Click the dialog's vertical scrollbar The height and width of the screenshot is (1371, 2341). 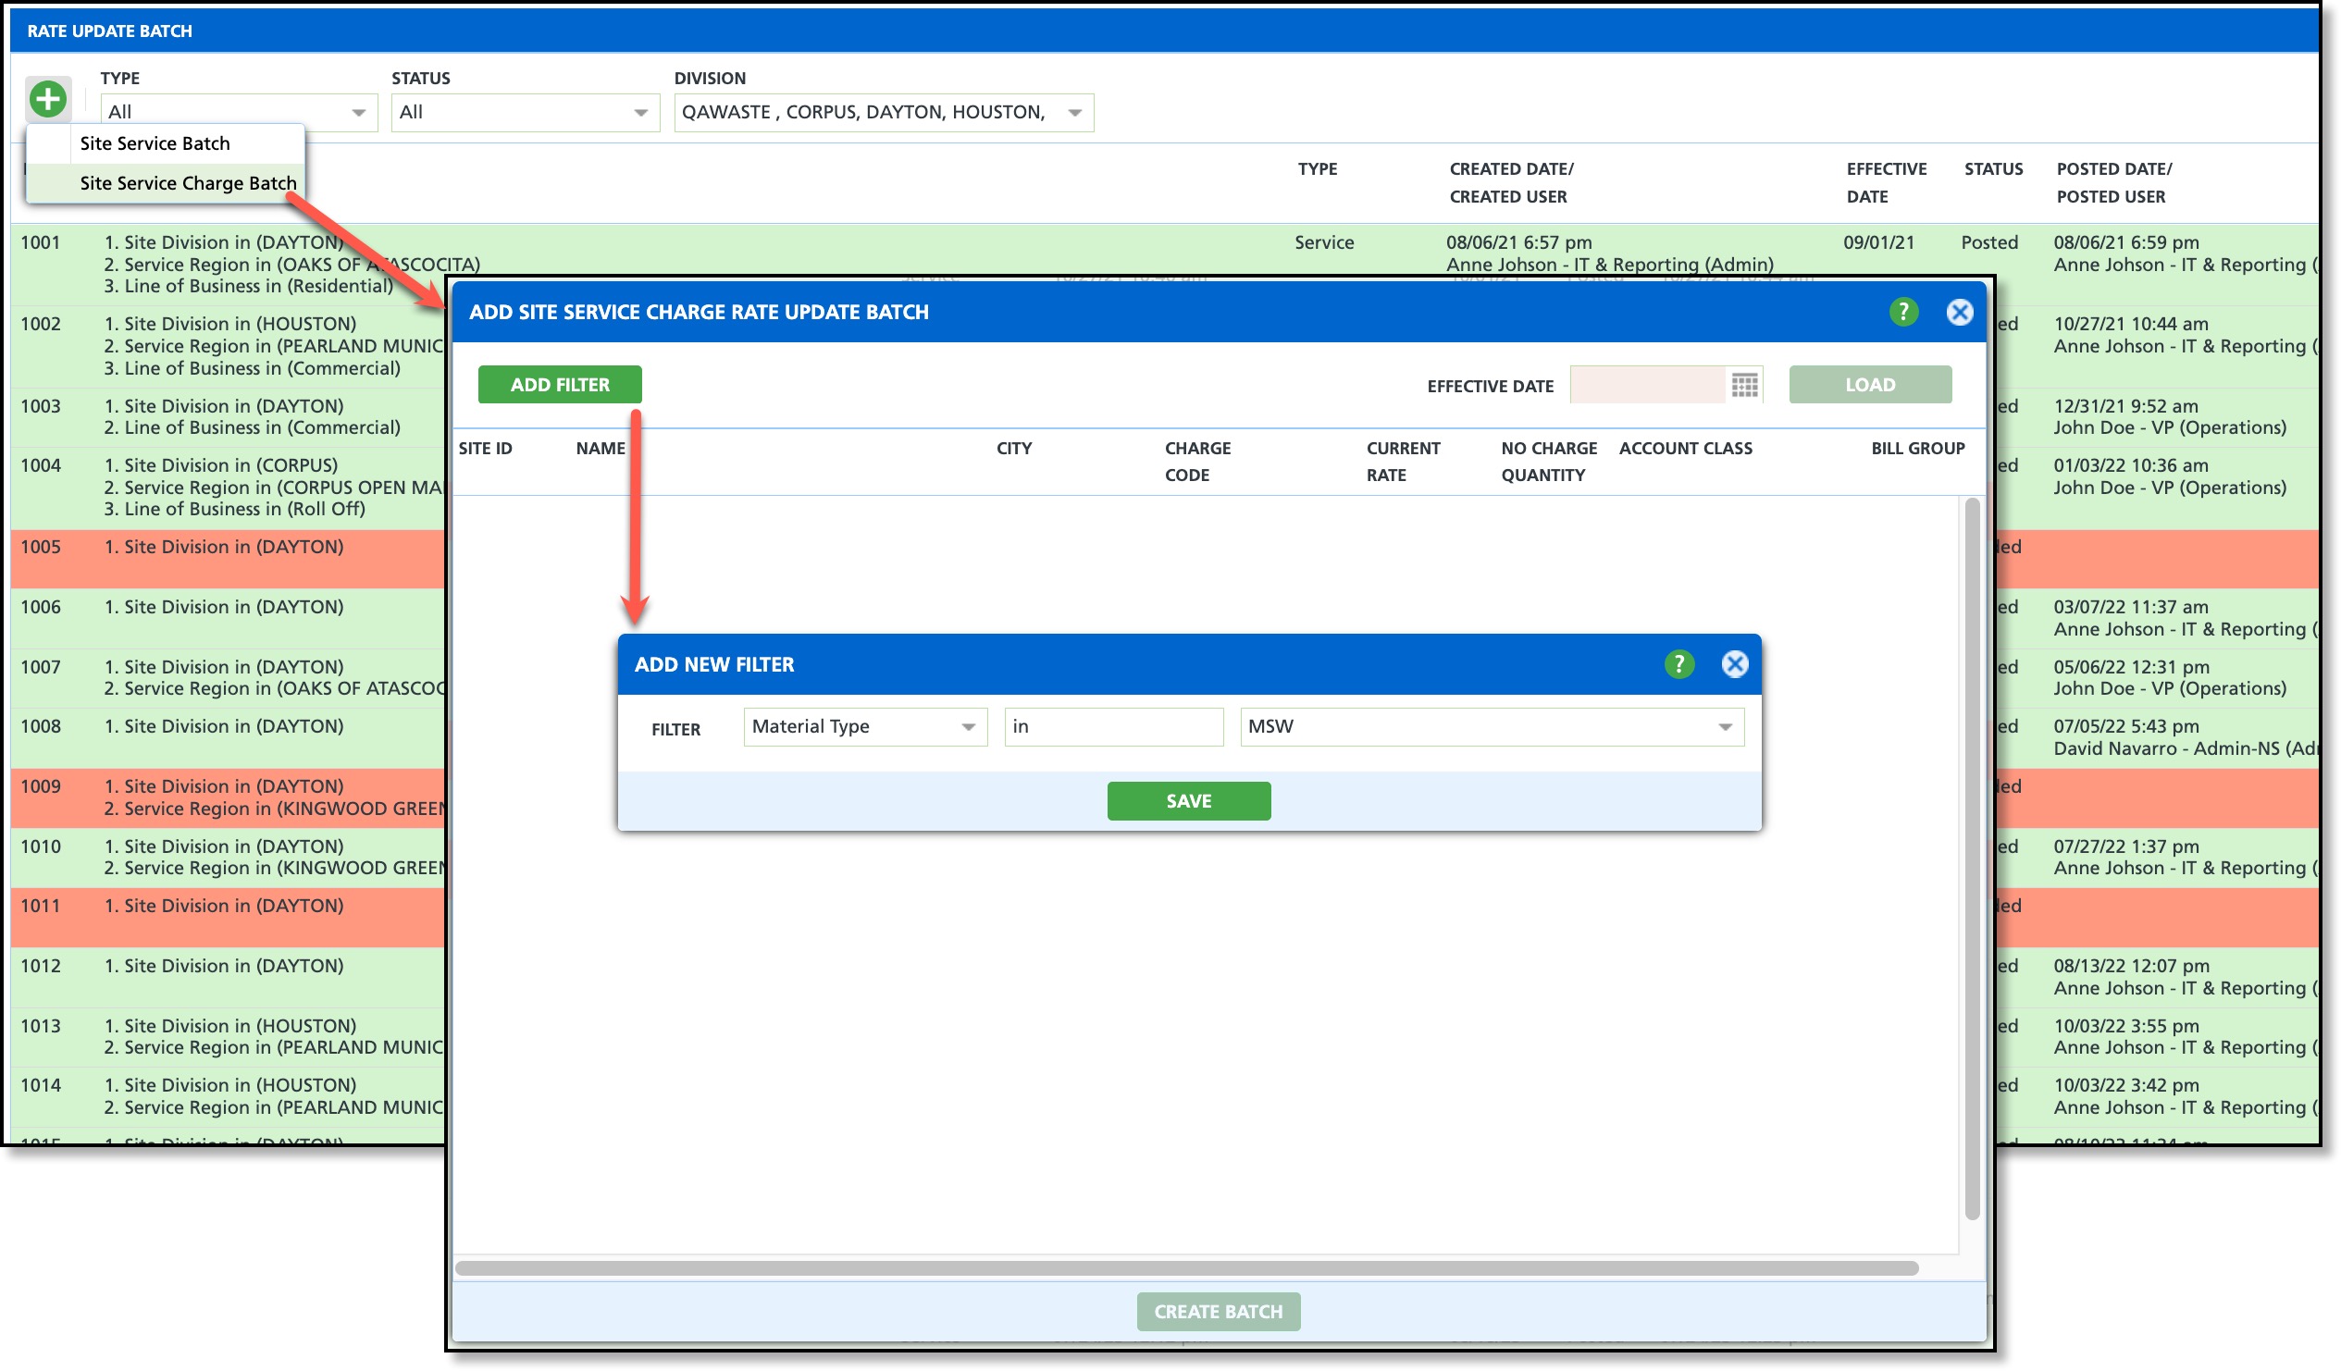[1971, 859]
